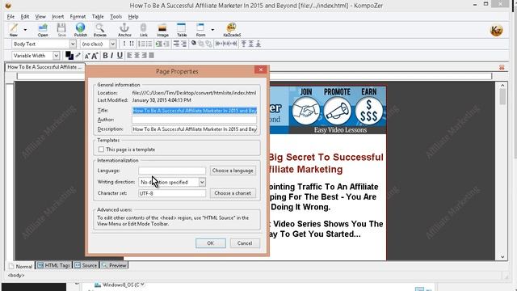Click the Italic formatting button

(112, 56)
